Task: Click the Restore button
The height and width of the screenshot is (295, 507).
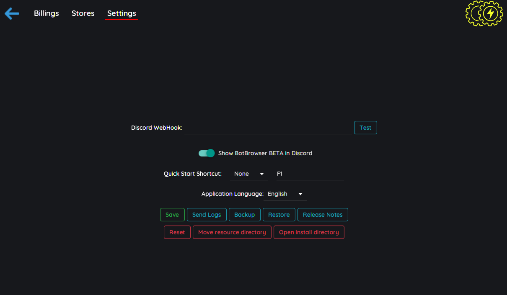Action: 279,215
